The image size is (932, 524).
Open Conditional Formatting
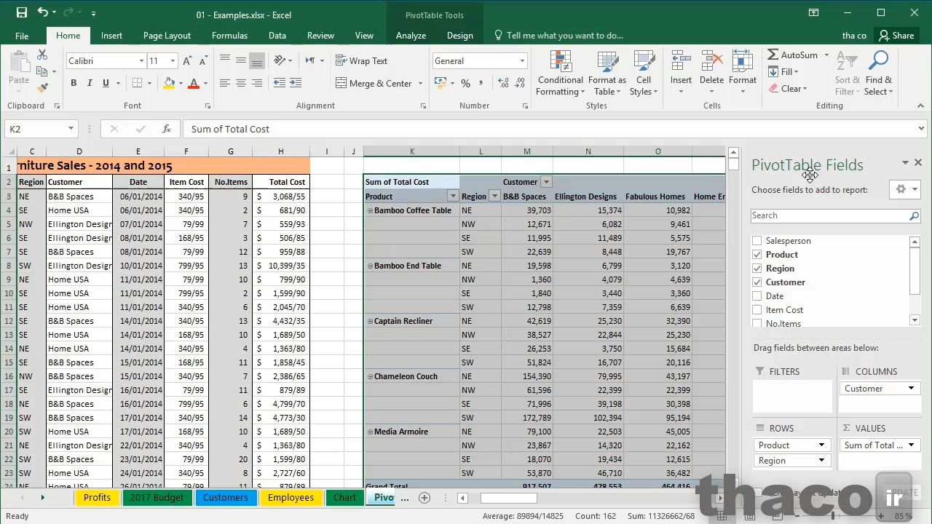[560, 73]
